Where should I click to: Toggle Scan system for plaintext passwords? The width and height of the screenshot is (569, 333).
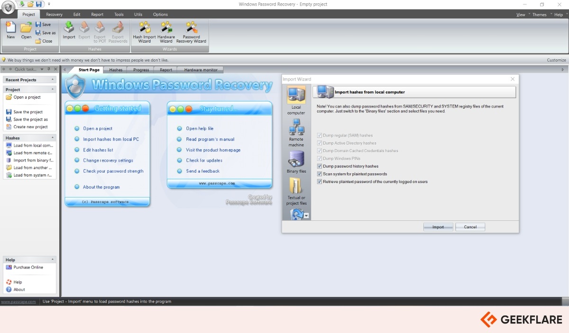[x=320, y=174]
